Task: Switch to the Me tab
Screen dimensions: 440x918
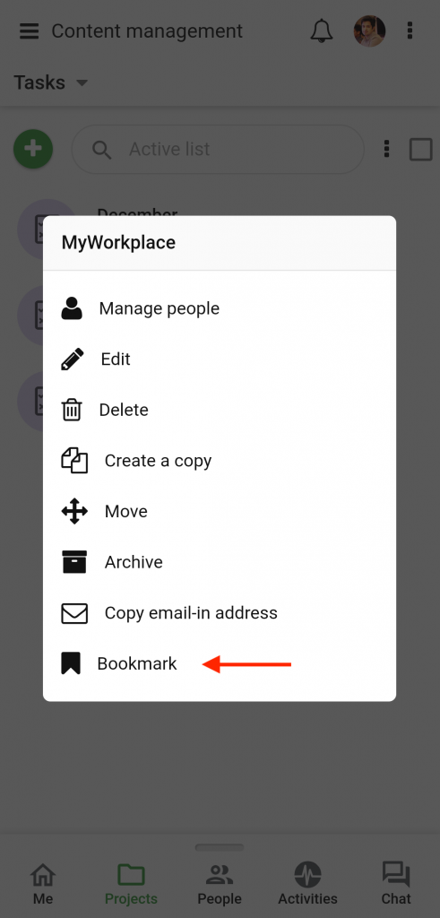Action: click(x=43, y=883)
